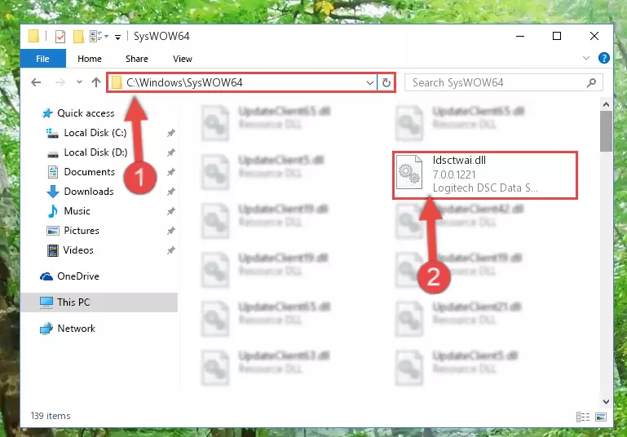The height and width of the screenshot is (437, 627).
Task: Click pin icon next to Documents
Action: click(x=170, y=172)
